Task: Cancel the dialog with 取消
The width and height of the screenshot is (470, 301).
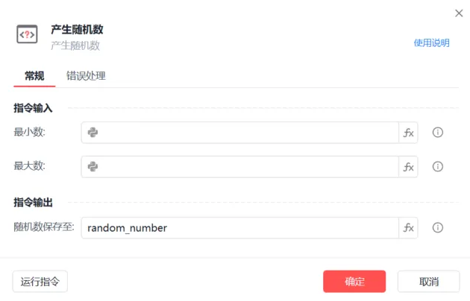Action: (x=428, y=282)
